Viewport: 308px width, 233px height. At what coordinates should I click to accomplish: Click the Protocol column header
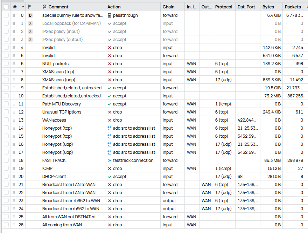[224, 7]
